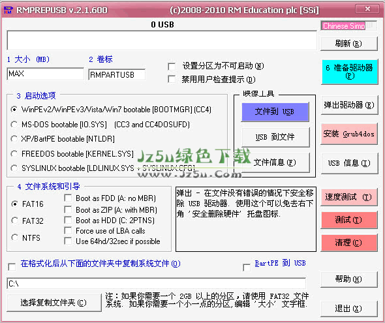Click the USB 到文件 button
385x323 pixels.
click(x=275, y=137)
